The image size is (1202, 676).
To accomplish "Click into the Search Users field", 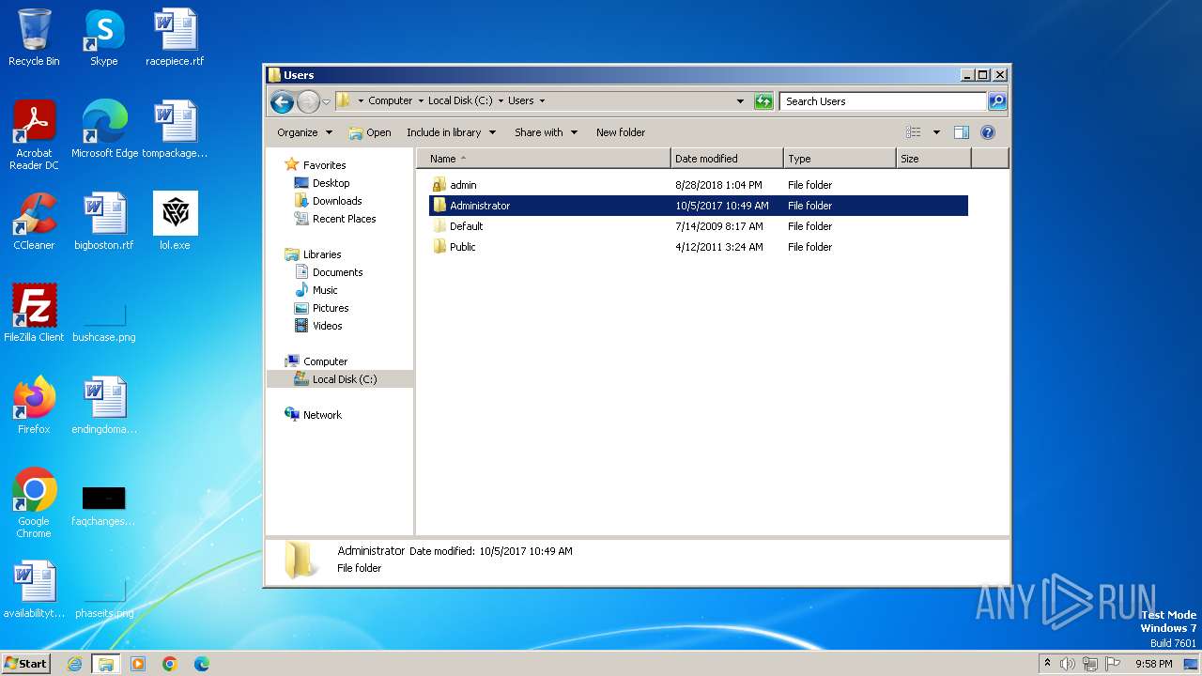I will pos(883,101).
